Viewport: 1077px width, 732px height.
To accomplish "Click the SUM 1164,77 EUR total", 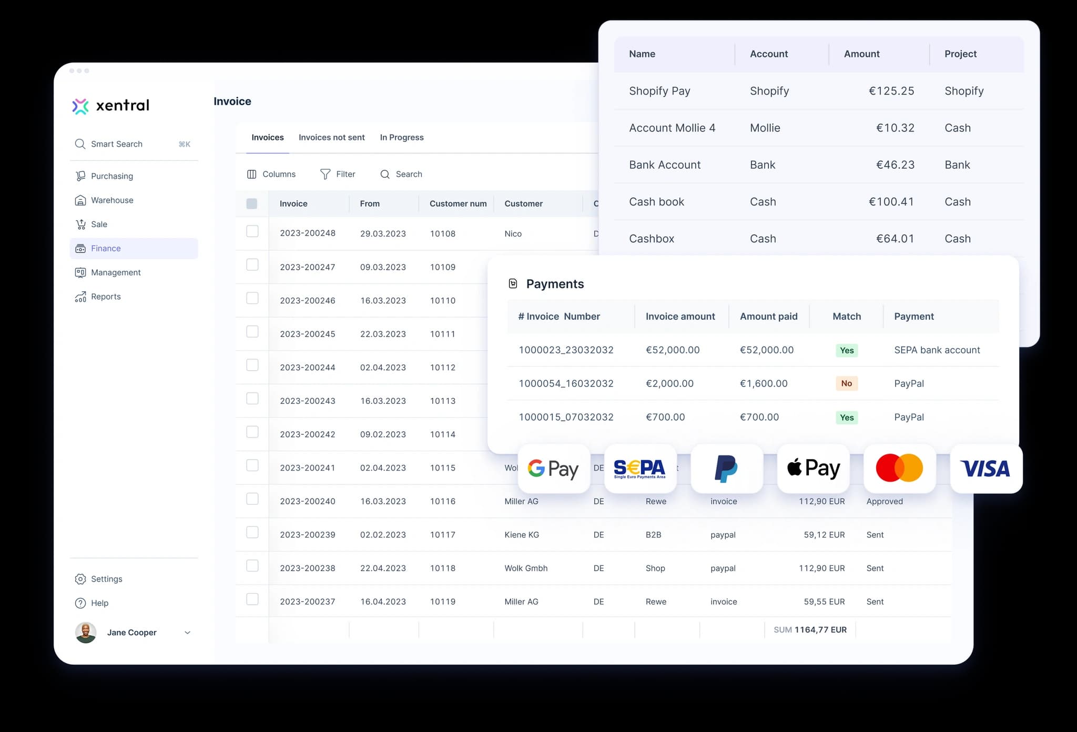I will click(x=810, y=630).
